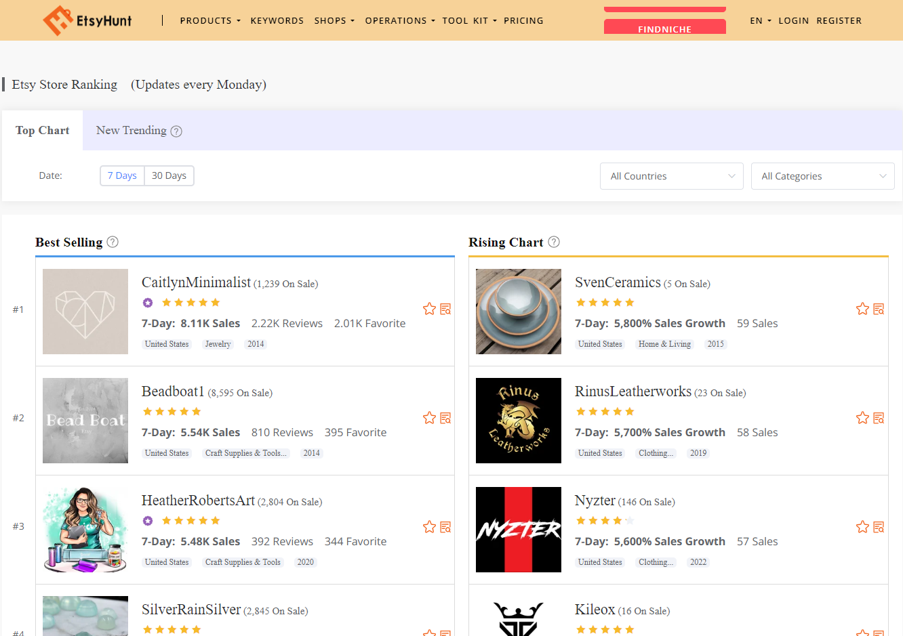The height and width of the screenshot is (636, 903).
Task: Open the All Countries dropdown
Action: 671,175
